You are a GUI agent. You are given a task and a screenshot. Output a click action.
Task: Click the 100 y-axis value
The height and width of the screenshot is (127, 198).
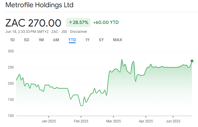[11, 116]
